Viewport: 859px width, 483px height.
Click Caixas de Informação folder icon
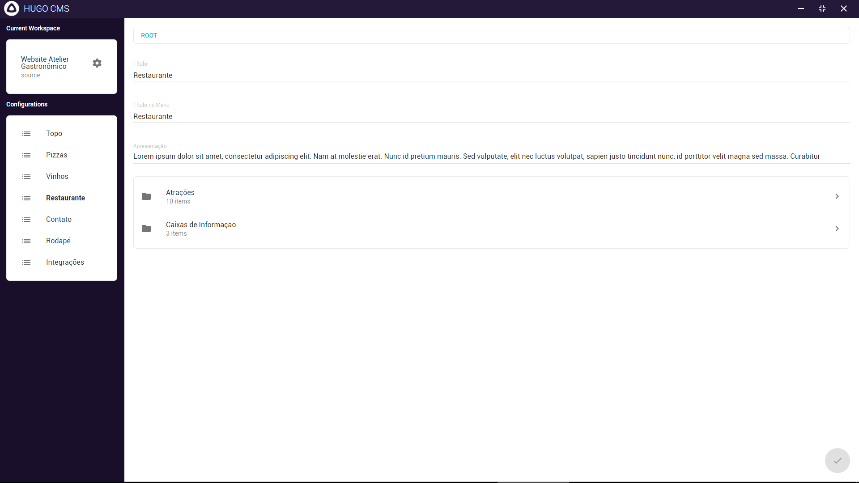pyautogui.click(x=146, y=229)
